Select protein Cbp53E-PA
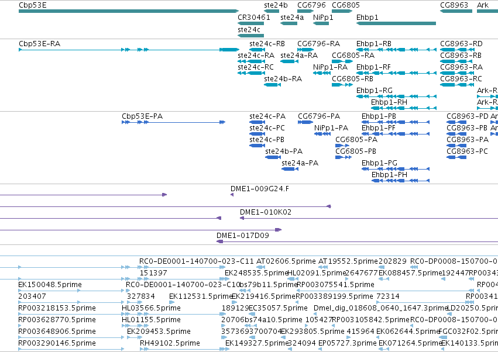The image size is (498, 352). pyautogui.click(x=142, y=116)
